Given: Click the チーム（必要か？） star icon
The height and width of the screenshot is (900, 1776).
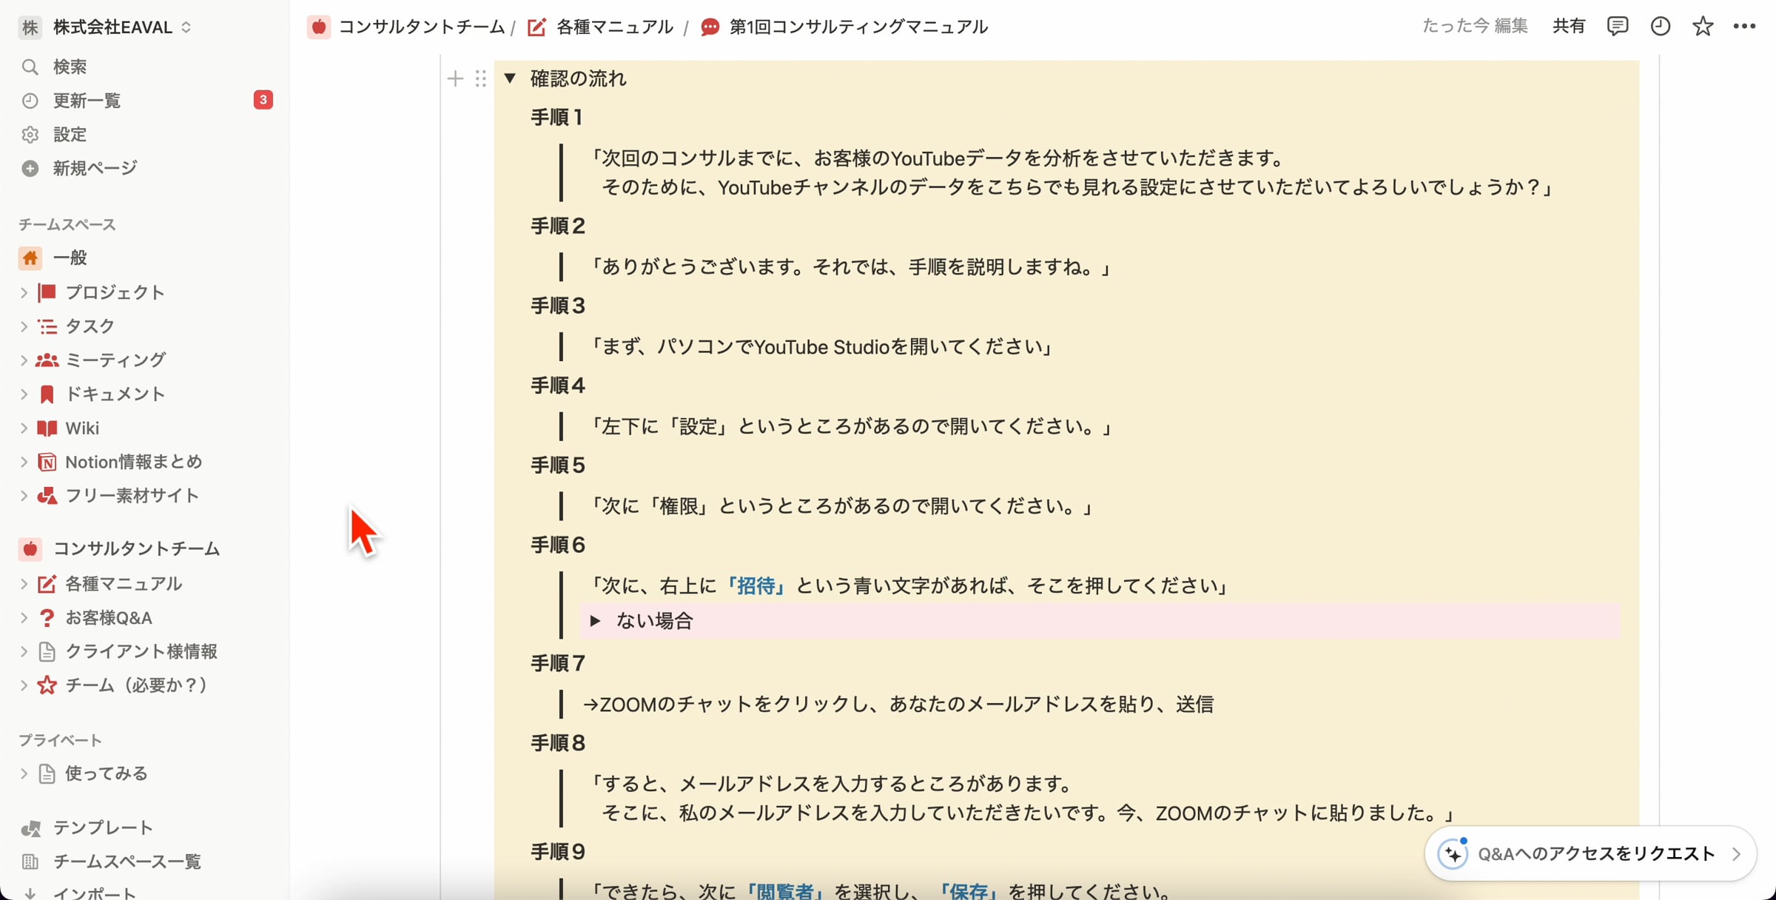Looking at the screenshot, I should (x=47, y=685).
